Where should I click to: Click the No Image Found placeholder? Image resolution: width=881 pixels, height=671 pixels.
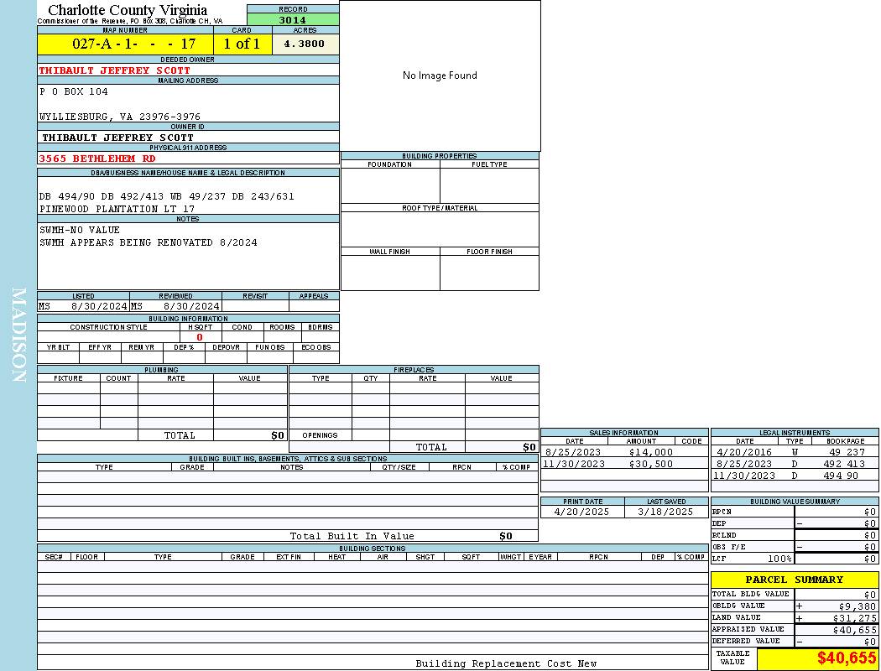pyautogui.click(x=440, y=75)
